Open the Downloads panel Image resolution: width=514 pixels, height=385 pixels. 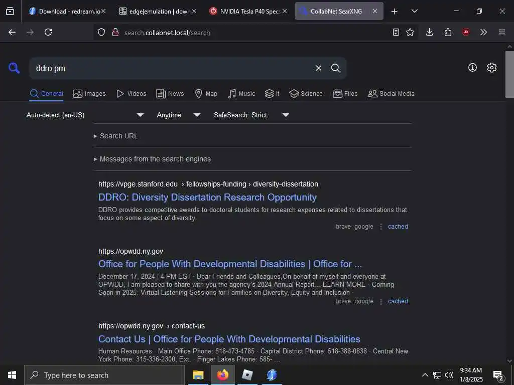tap(430, 32)
